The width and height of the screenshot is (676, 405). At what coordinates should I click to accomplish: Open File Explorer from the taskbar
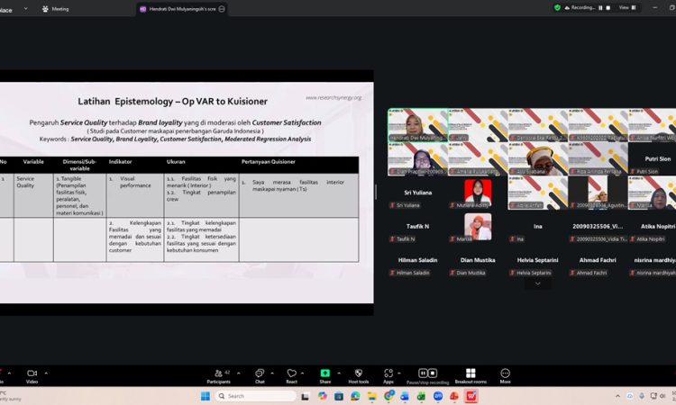point(372,396)
